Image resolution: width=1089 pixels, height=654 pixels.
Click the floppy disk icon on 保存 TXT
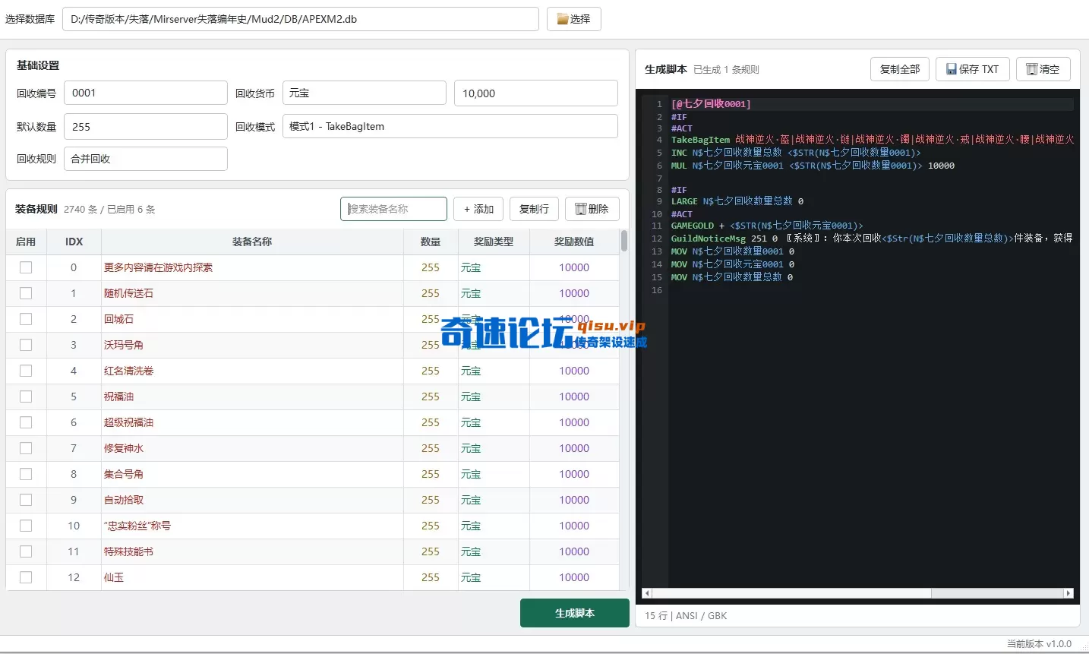point(952,69)
